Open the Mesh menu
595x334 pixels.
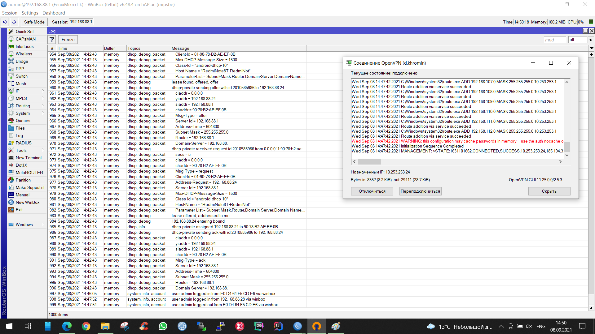pos(21,83)
